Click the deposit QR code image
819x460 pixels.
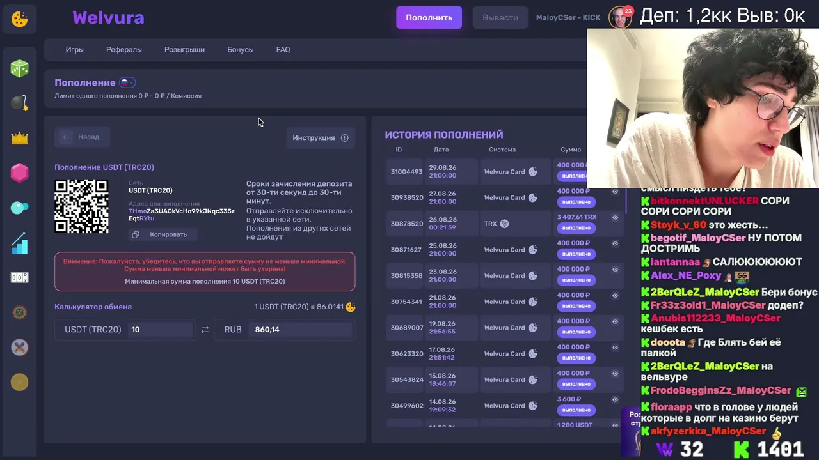pyautogui.click(x=81, y=206)
